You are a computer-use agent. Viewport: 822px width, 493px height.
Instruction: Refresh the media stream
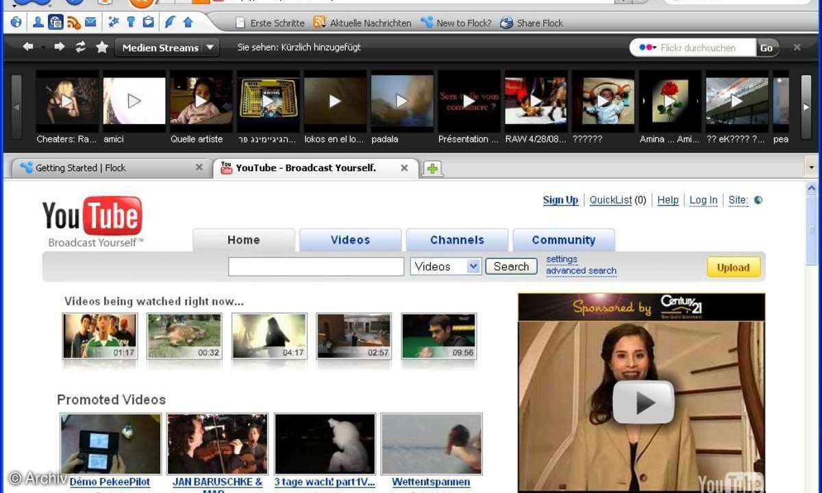click(x=81, y=47)
